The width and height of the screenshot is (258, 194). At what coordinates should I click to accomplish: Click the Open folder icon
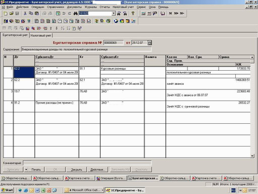pyautogui.click(x=12, y=13)
